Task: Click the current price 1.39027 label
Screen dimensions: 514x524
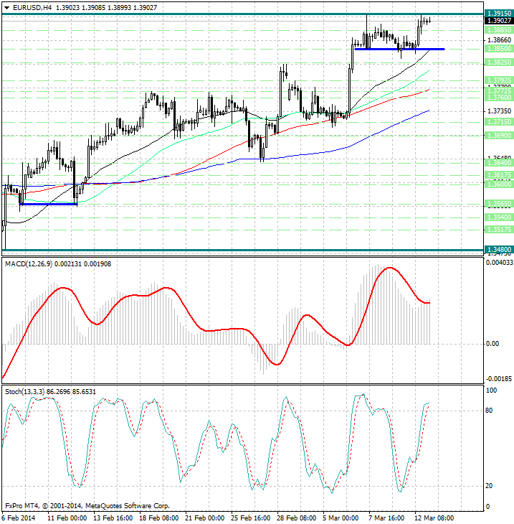Action: coord(498,22)
